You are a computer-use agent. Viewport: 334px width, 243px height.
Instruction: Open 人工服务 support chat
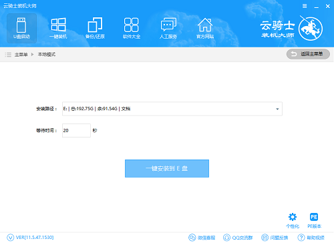168,28
